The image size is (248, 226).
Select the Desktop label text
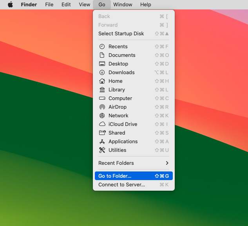[118, 64]
